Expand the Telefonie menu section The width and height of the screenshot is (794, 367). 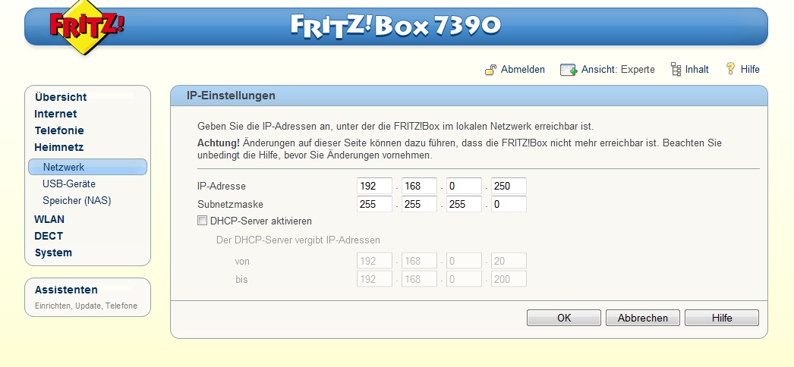59,130
